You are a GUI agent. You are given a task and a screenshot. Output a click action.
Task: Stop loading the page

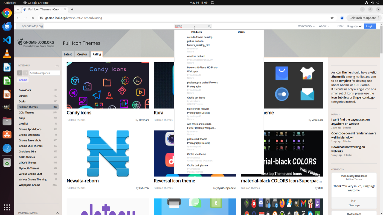pos(33,18)
